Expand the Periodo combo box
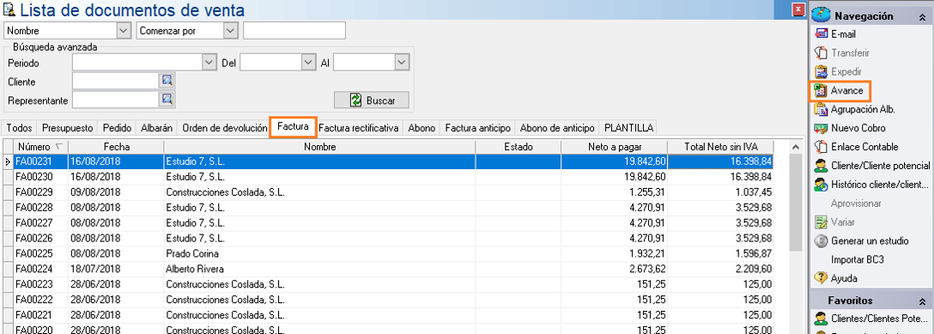The width and height of the screenshot is (934, 334). click(x=209, y=62)
